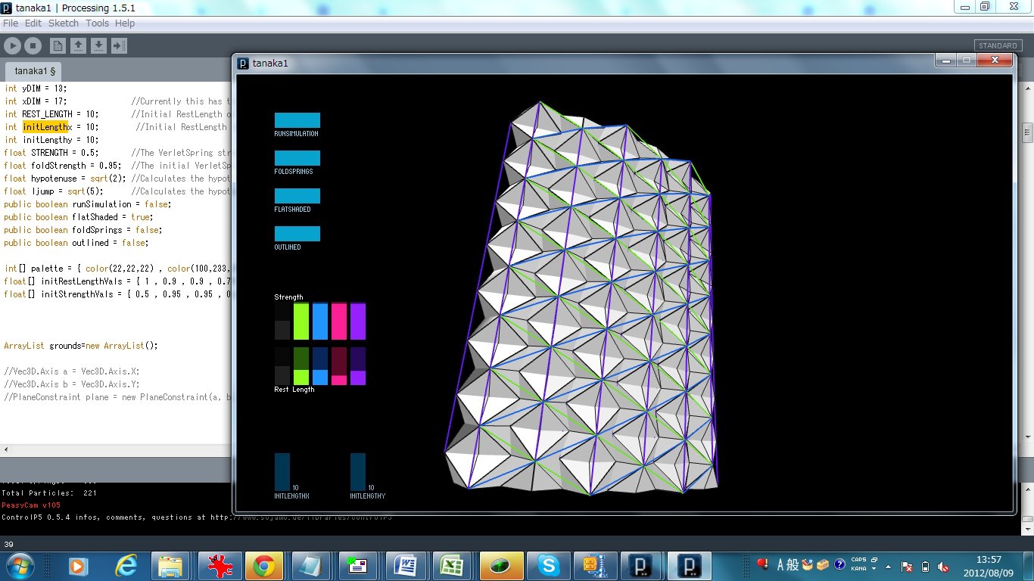Viewport: 1034px width, 581px height.
Task: Run the sketch with the Play button
Action: pyautogui.click(x=12, y=46)
